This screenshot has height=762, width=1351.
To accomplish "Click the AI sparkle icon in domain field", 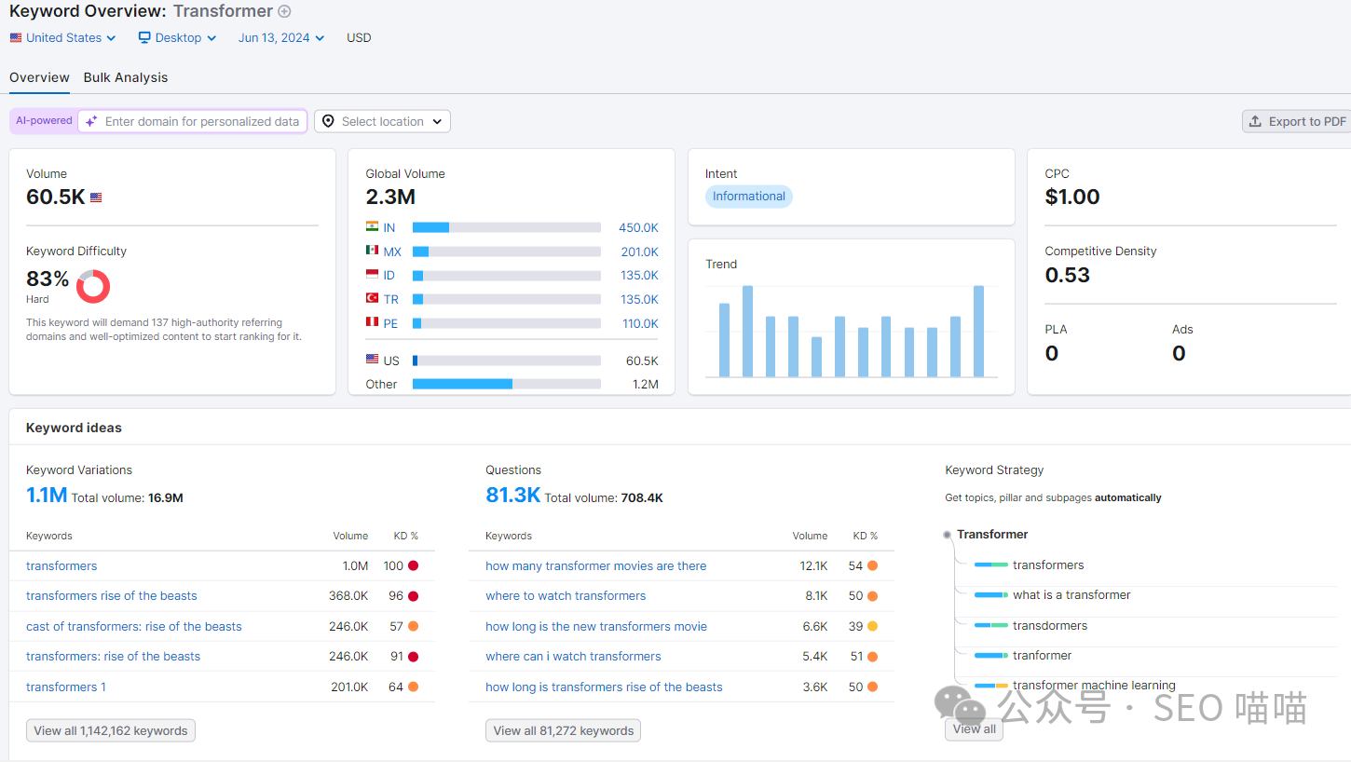I will pyautogui.click(x=91, y=121).
